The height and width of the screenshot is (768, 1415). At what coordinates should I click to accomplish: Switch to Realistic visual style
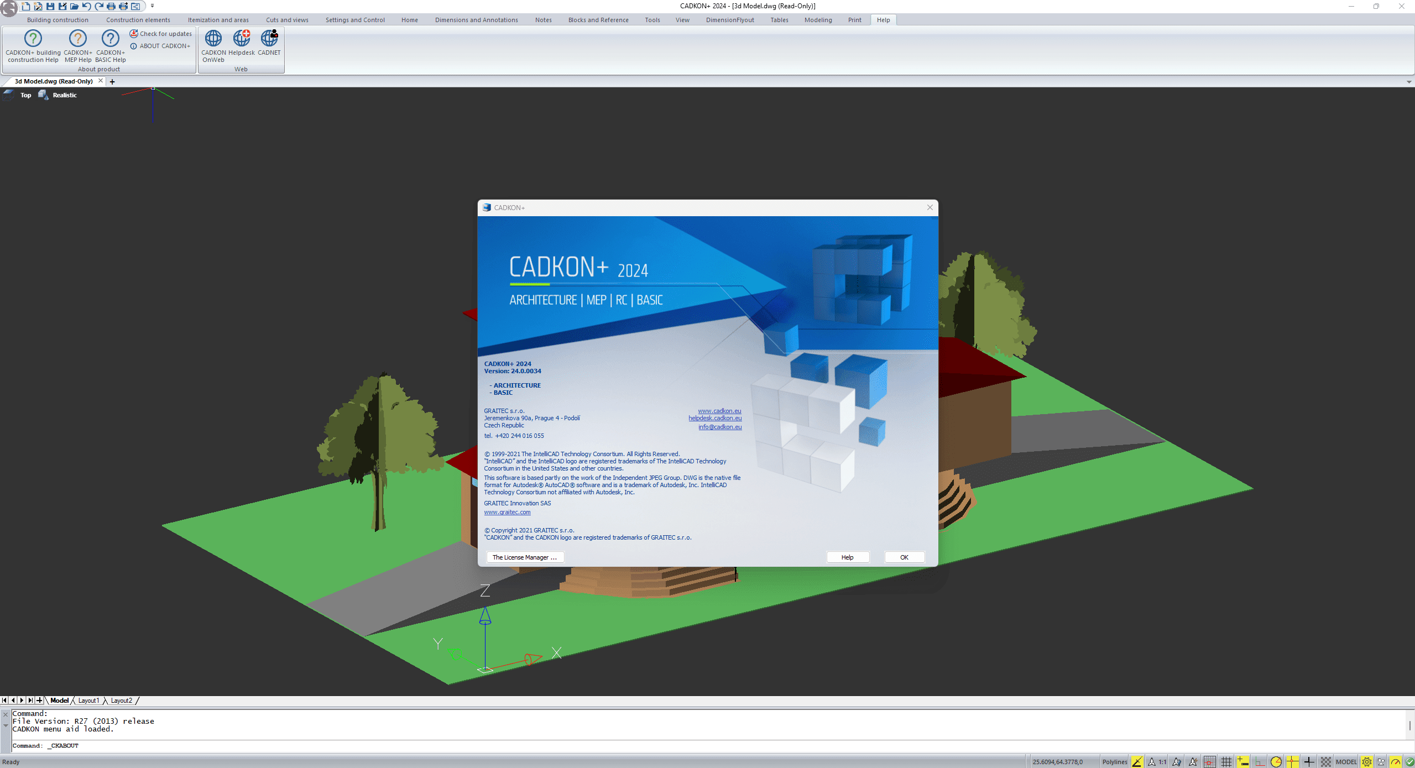[64, 93]
